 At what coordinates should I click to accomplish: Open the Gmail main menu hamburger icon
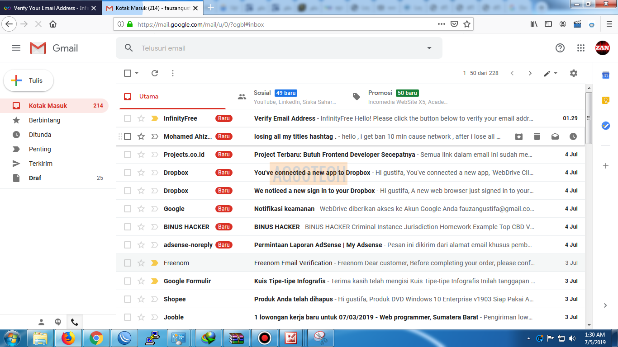(16, 48)
